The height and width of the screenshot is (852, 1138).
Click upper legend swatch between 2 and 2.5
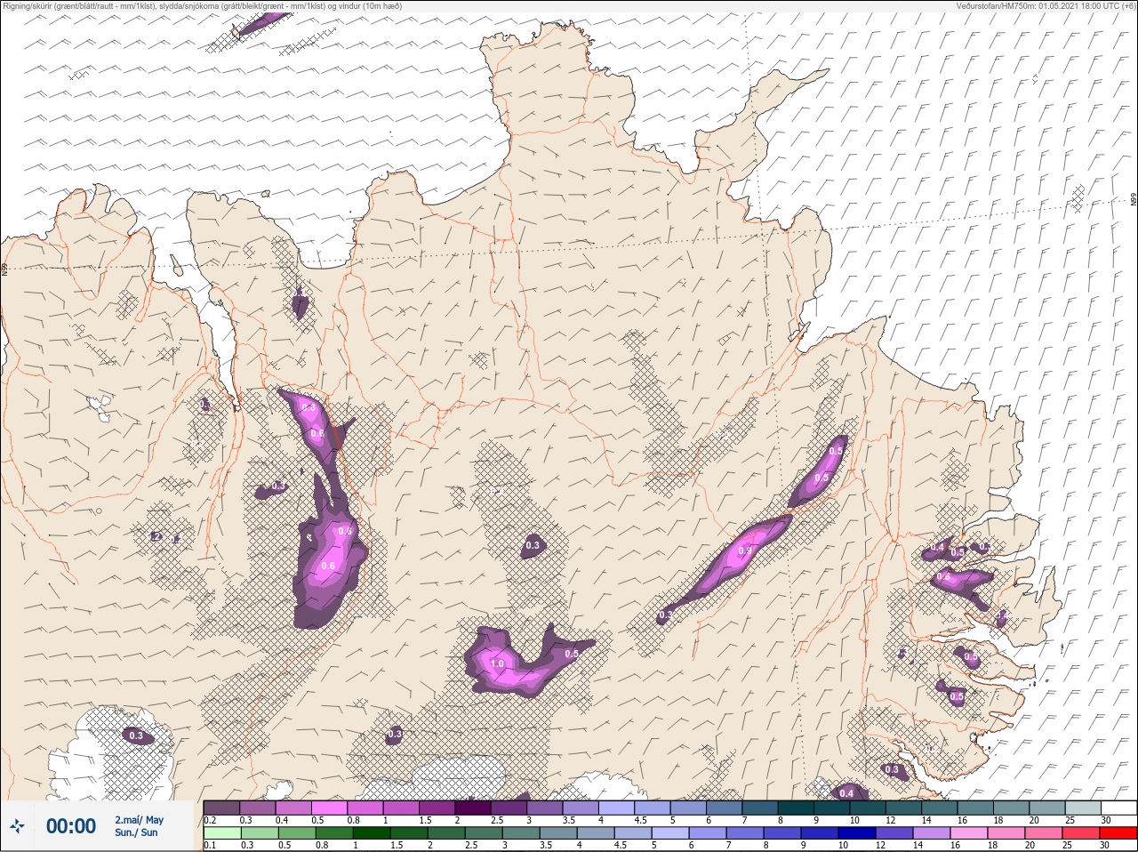[x=473, y=808]
